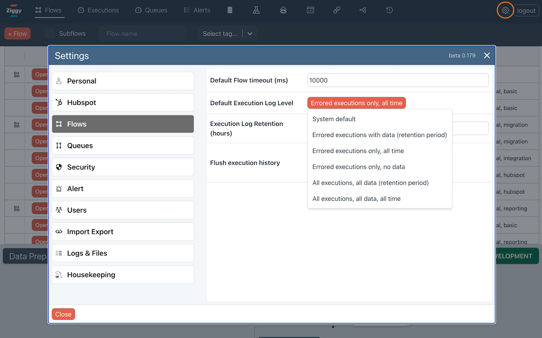Toggle the Subflows checkbox
This screenshot has height=338, width=542.
click(x=50, y=33)
